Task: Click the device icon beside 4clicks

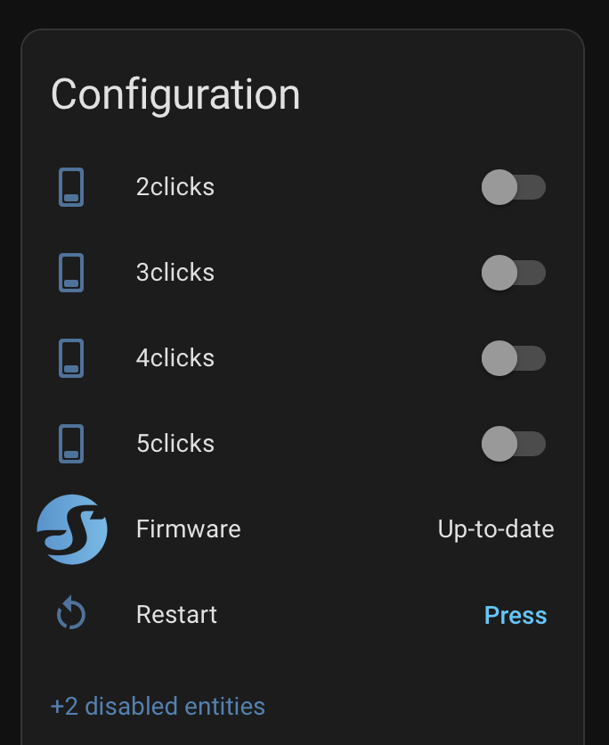Action: [x=71, y=358]
